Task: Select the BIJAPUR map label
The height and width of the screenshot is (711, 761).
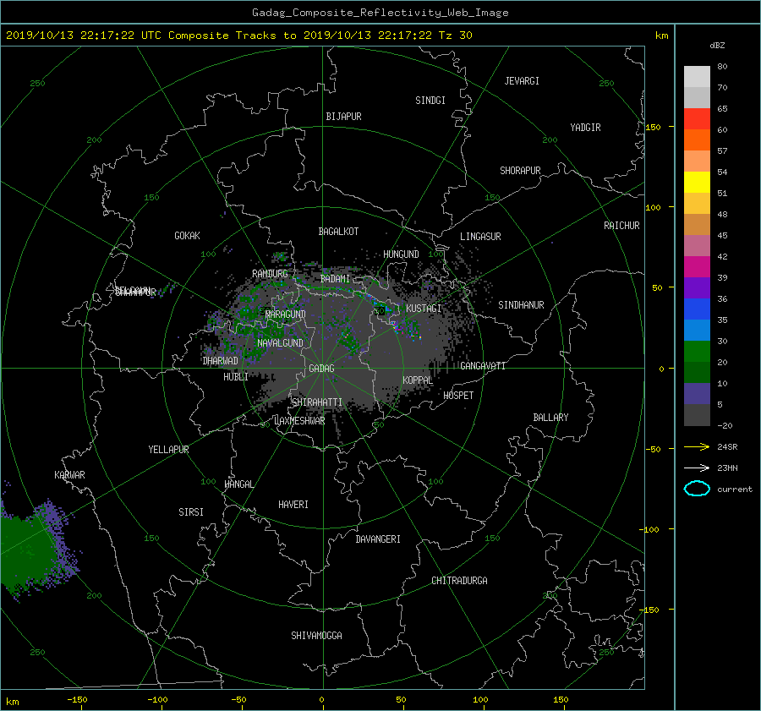Action: tap(343, 117)
